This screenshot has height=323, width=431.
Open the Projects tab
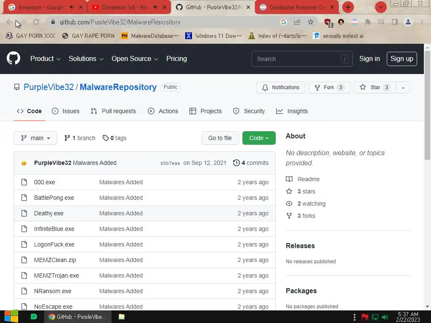[x=205, y=111]
